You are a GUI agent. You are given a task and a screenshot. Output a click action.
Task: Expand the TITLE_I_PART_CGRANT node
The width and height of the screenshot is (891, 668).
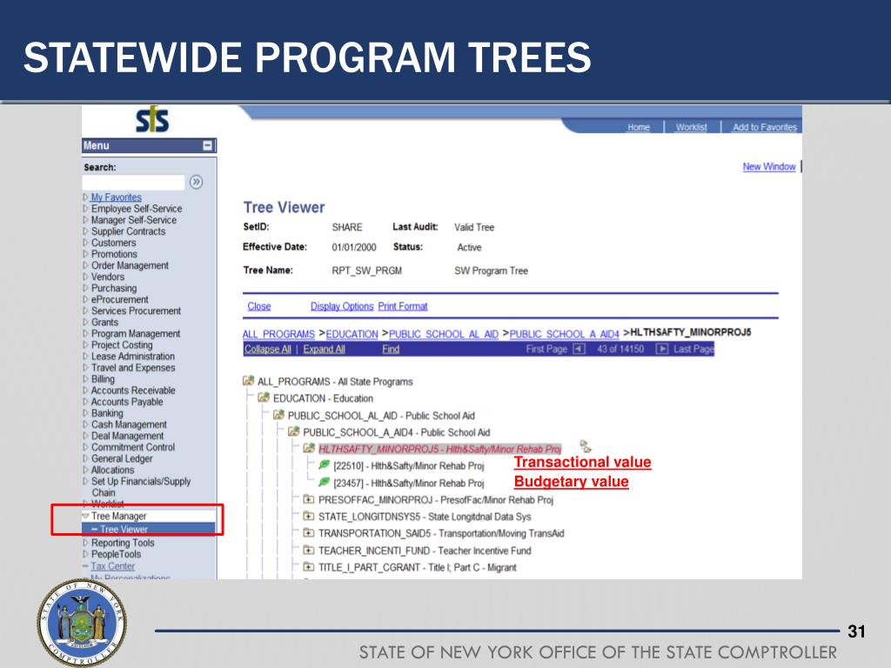309,566
